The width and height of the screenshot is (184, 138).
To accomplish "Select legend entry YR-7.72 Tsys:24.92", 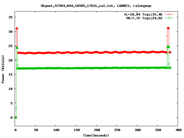I will click(144, 18).
